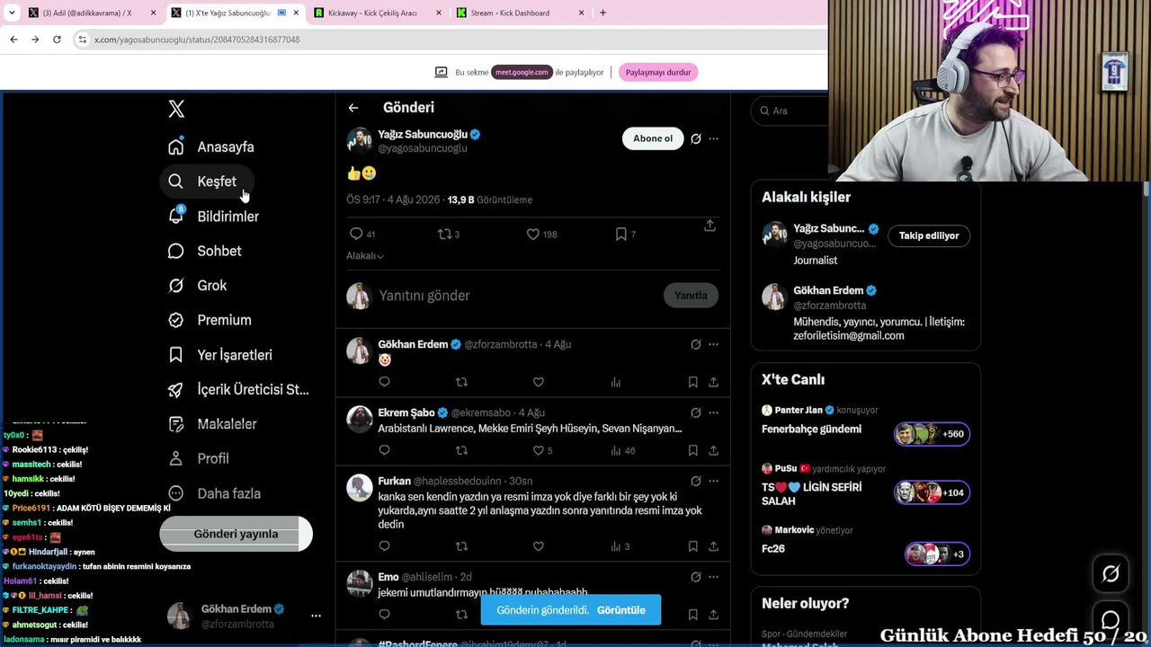Reply to Furkan's comment
This screenshot has height=647, width=1151.
(x=384, y=545)
